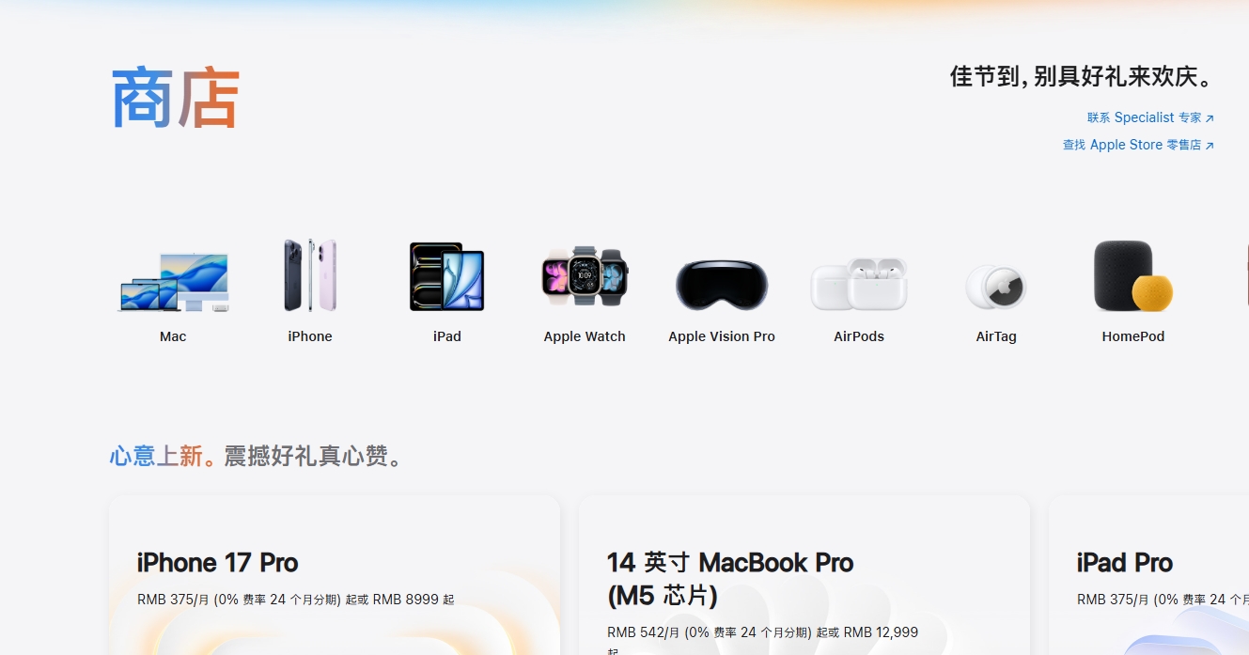
Task: Click the 商店 page heading
Action: point(176,98)
